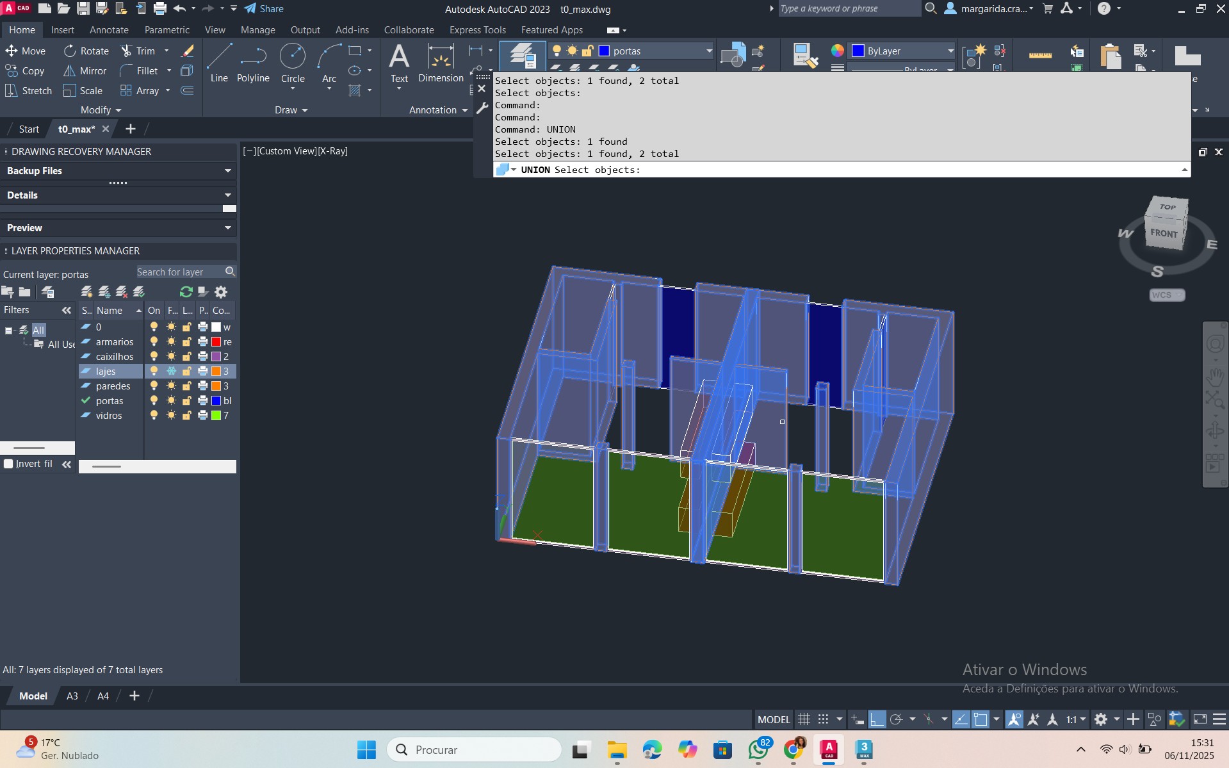Click the Share button
Image resolution: width=1229 pixels, height=768 pixels.
(x=264, y=9)
